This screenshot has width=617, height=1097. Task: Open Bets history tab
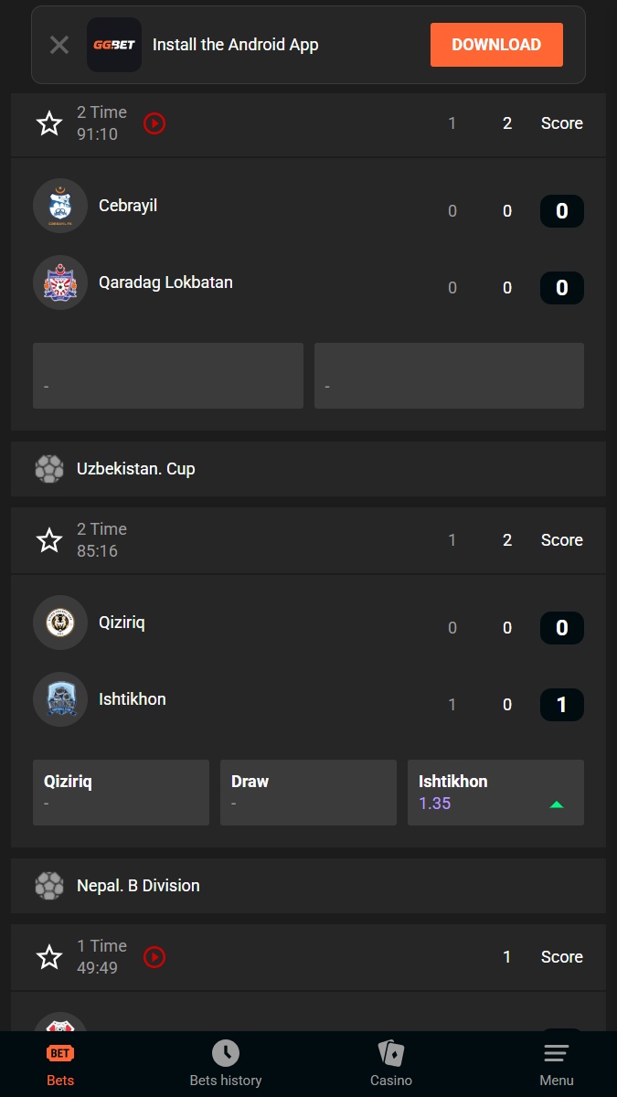point(226,1064)
